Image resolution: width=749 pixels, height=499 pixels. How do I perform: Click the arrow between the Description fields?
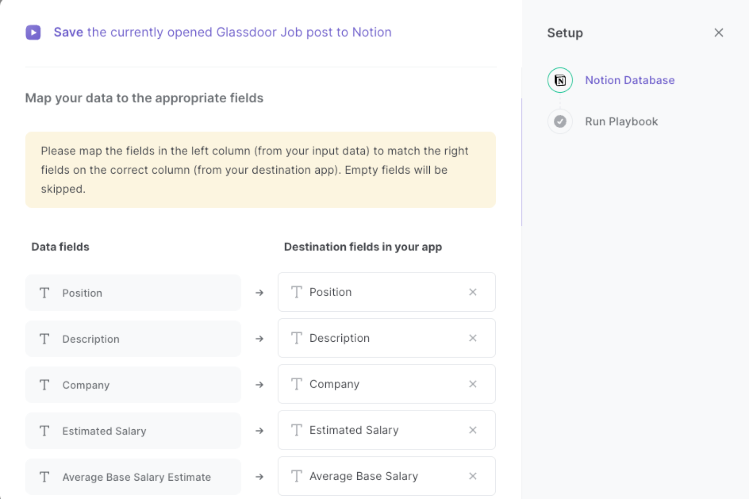click(259, 338)
